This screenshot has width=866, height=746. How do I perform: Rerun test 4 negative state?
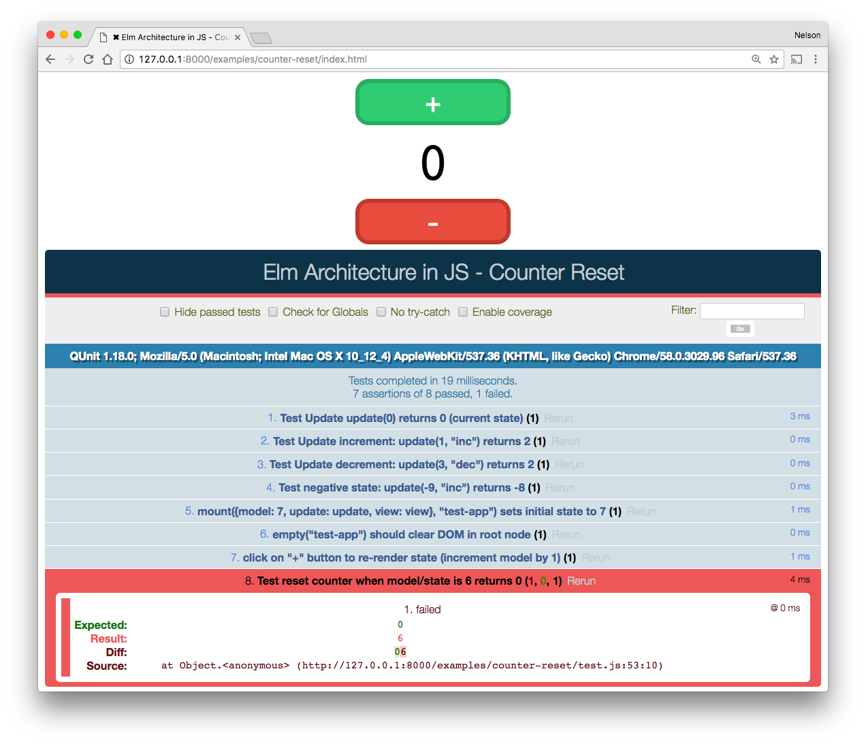pos(560,487)
